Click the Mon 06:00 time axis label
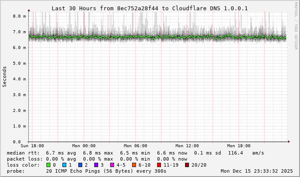 point(135,146)
